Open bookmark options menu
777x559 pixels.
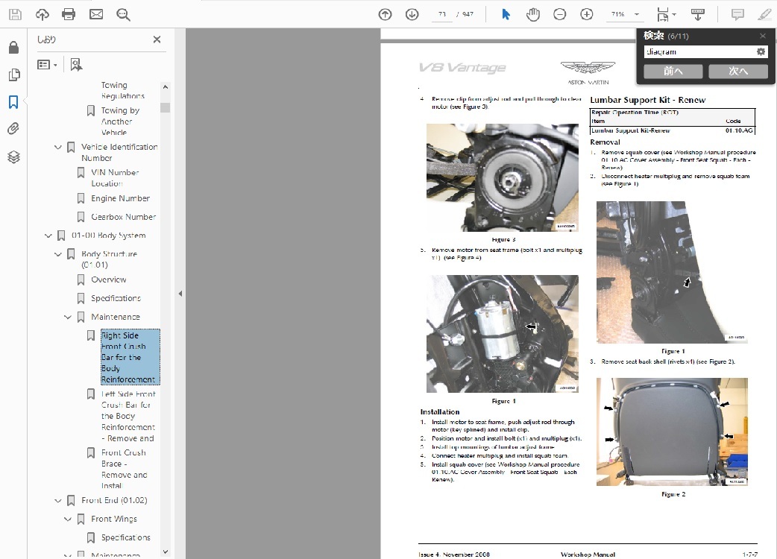pyautogui.click(x=47, y=64)
